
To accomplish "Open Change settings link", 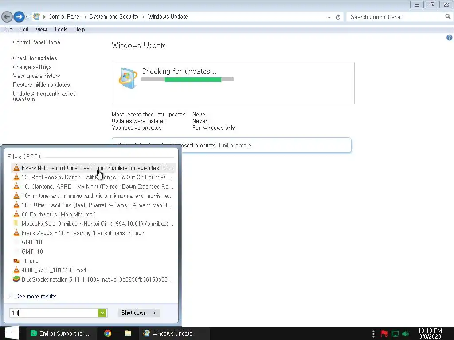I will [32, 67].
